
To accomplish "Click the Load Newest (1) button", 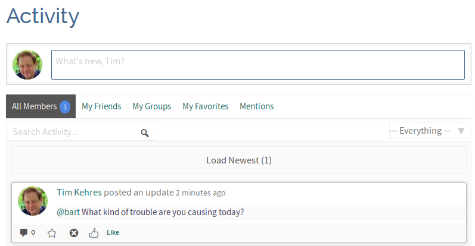I will click(238, 160).
